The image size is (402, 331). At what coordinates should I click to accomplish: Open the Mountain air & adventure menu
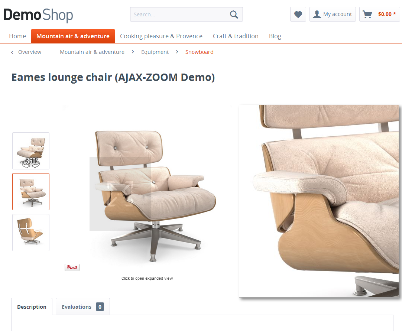click(x=73, y=36)
